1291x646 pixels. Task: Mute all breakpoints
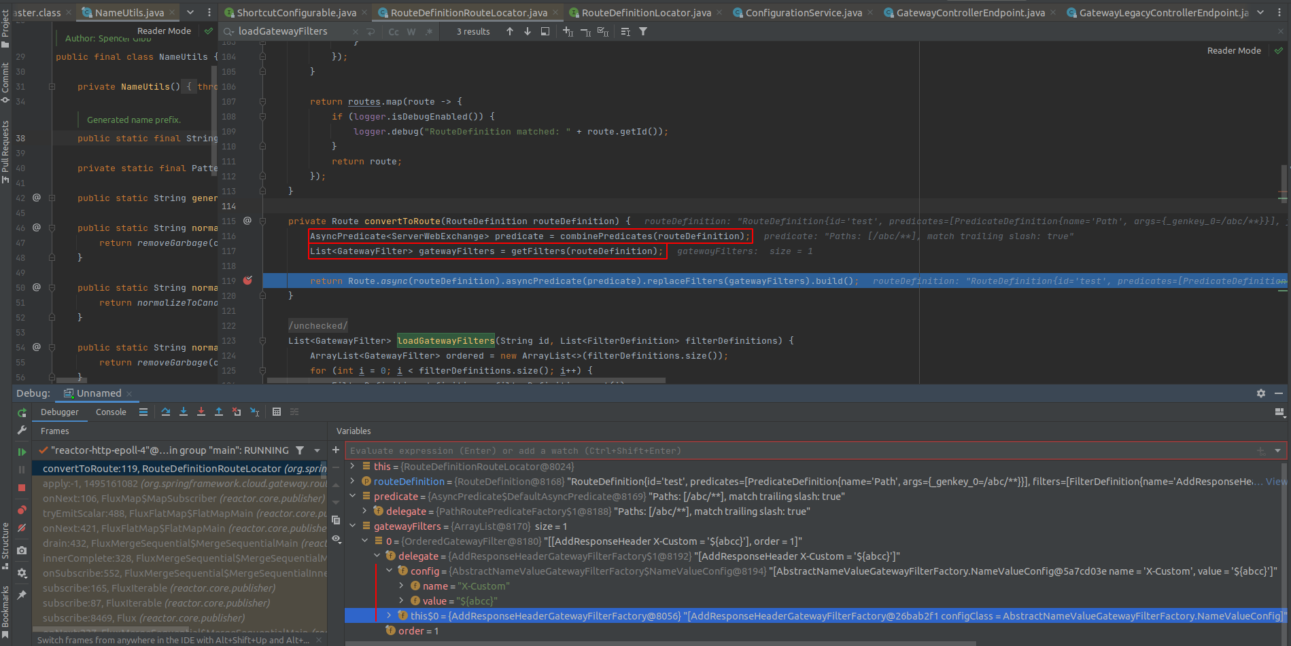(x=22, y=528)
